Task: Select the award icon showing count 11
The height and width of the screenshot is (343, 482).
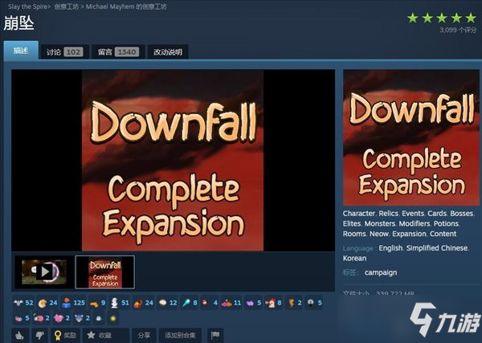Action: coord(231,303)
